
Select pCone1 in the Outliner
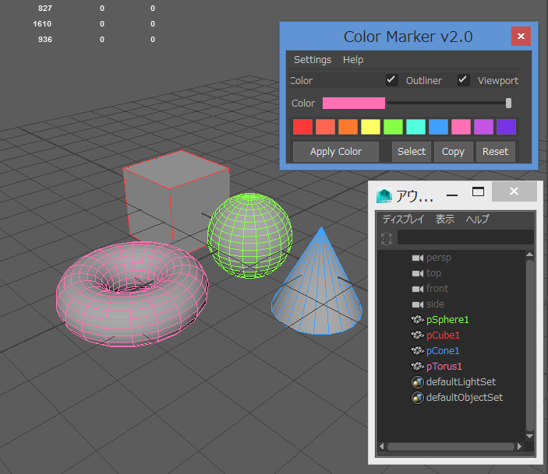pyautogui.click(x=443, y=350)
